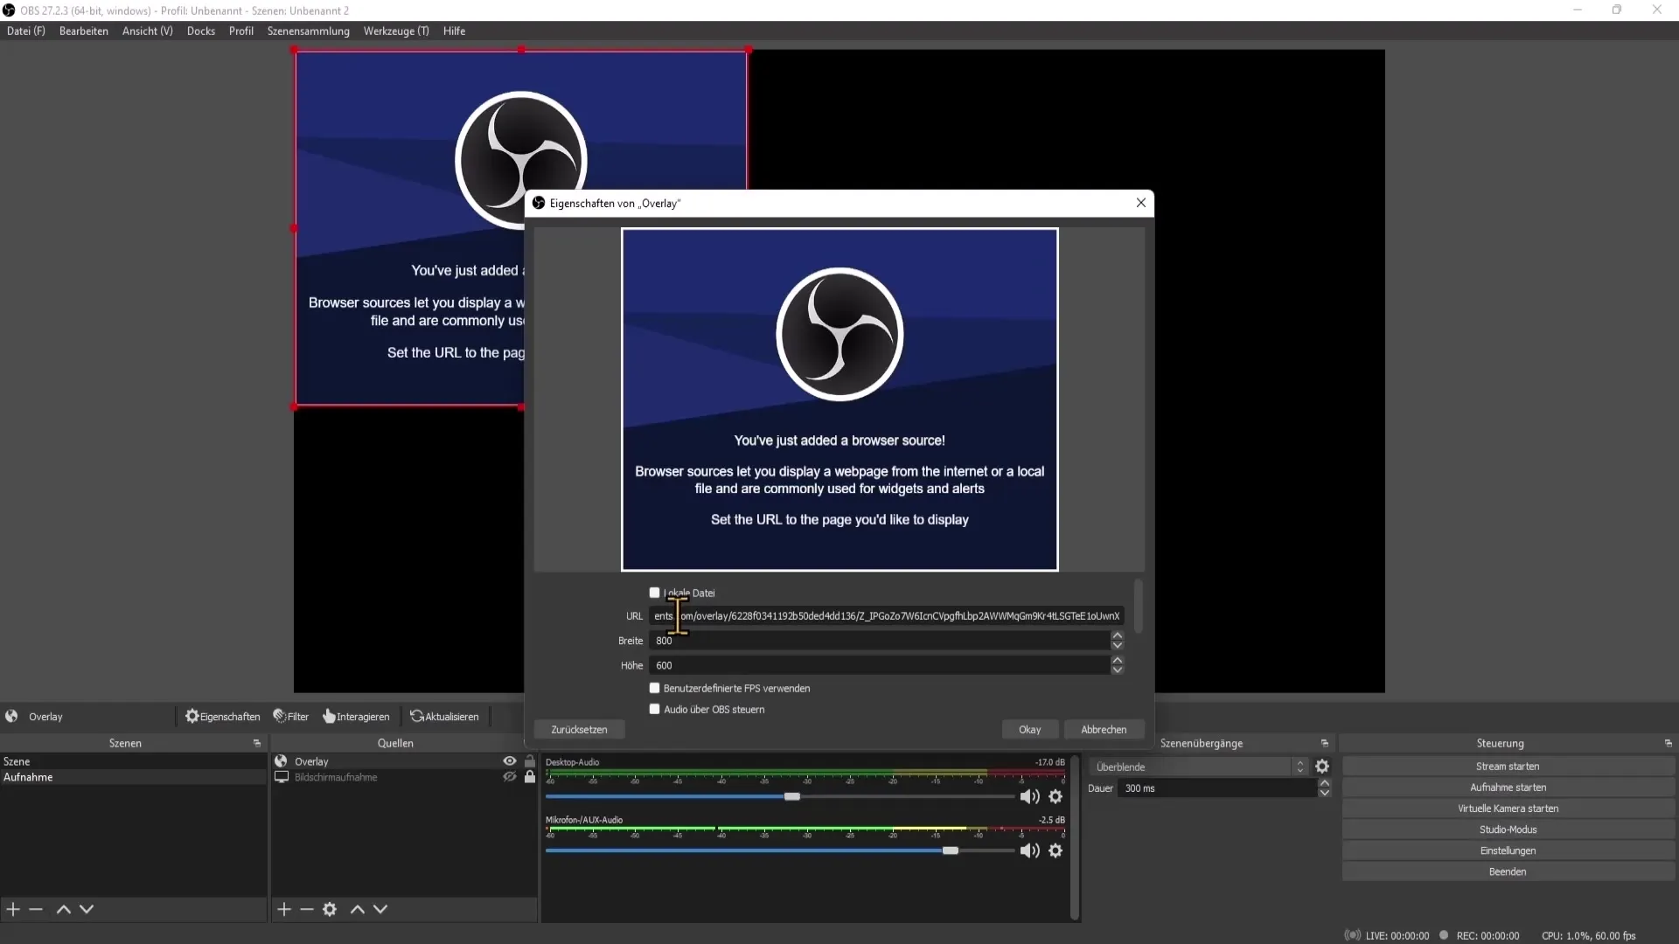Click Aufnahme starten
Viewport: 1679px width, 944px height.
[1508, 788]
